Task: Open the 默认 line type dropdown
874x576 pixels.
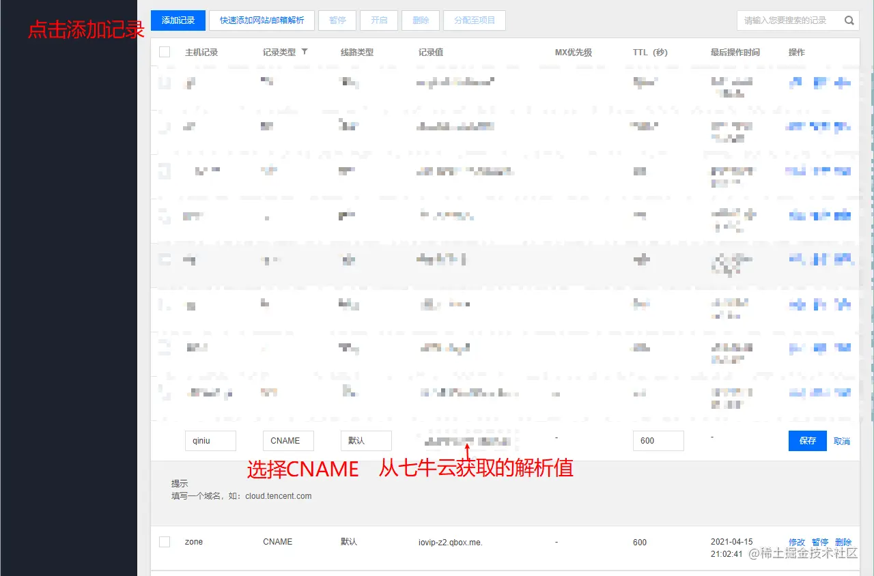Action: coord(366,441)
